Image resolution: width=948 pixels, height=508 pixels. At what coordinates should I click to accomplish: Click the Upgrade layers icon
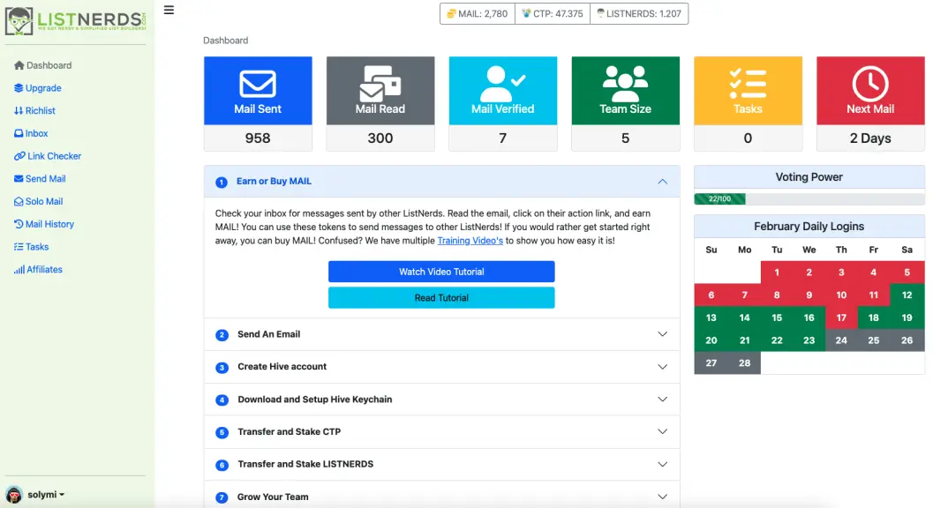click(x=19, y=88)
